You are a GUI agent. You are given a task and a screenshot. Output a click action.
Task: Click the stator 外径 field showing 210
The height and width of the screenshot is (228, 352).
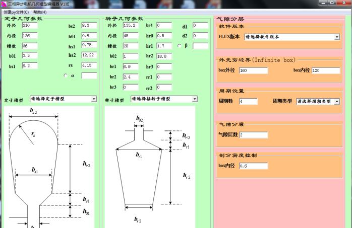(29, 25)
